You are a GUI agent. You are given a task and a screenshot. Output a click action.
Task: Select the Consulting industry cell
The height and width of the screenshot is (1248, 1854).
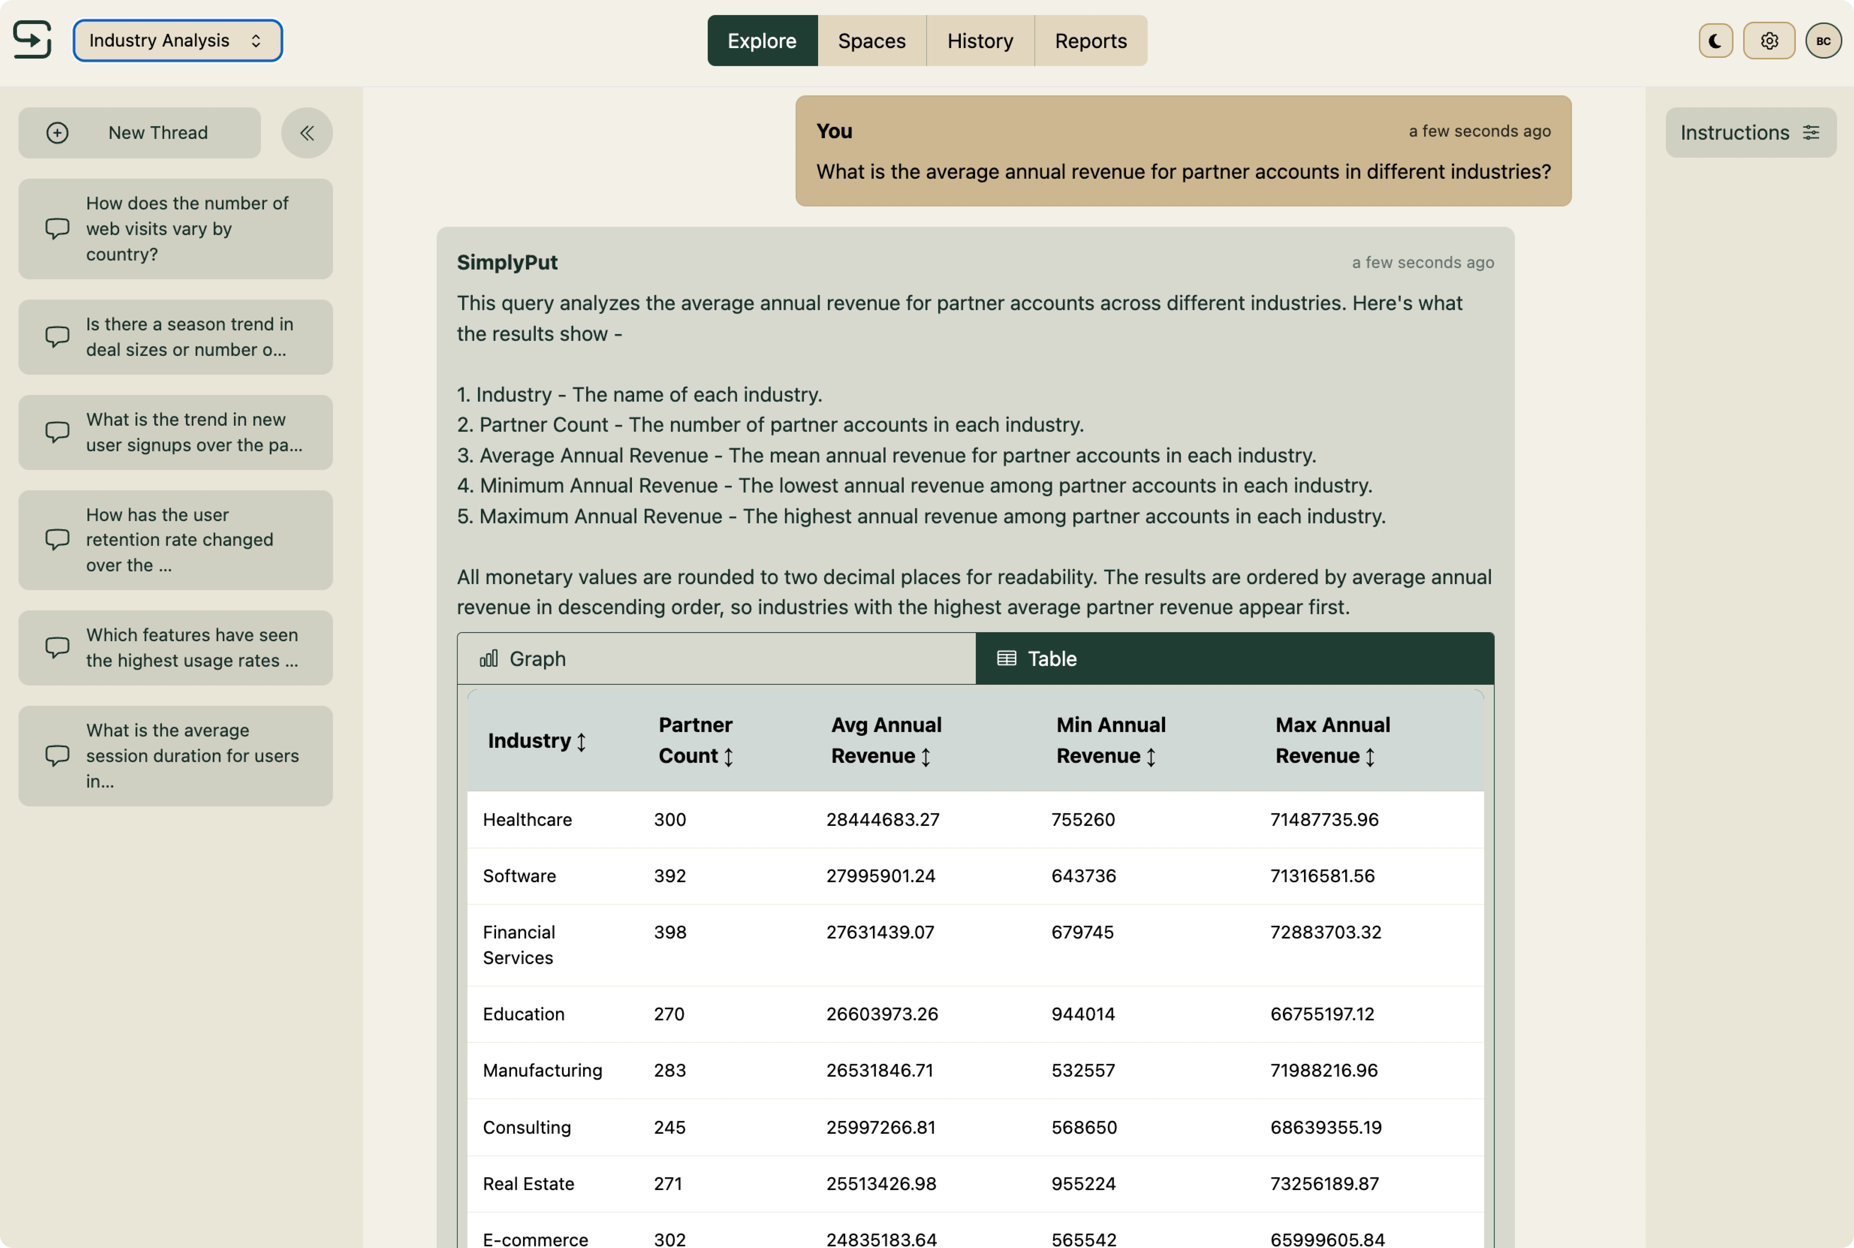coord(526,1128)
